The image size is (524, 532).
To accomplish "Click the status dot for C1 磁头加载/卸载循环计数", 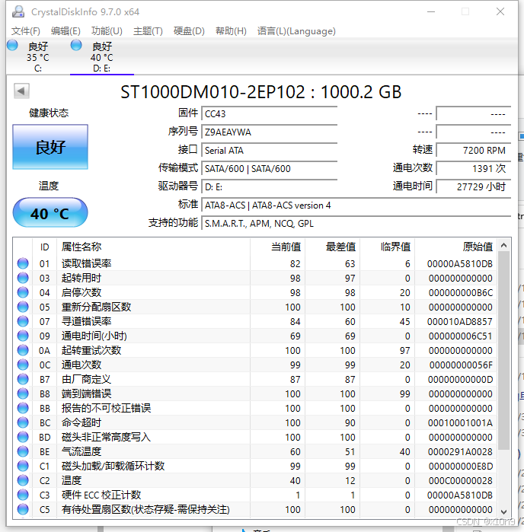I will (x=23, y=466).
